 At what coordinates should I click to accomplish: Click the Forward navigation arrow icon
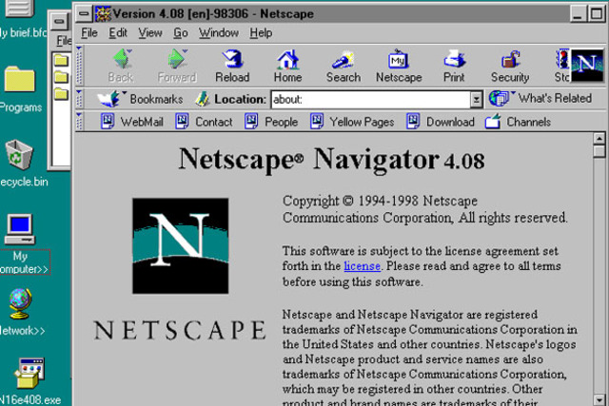177,60
